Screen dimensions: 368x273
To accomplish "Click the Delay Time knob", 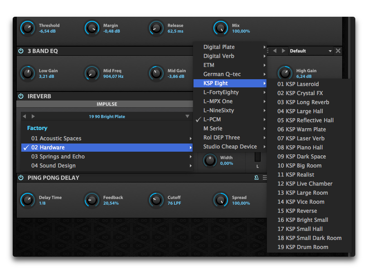I will [28, 200].
